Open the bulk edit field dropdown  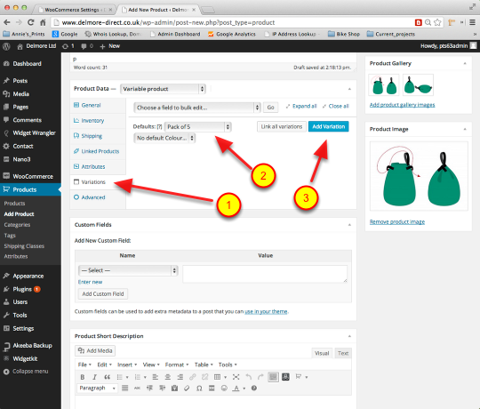click(x=197, y=108)
